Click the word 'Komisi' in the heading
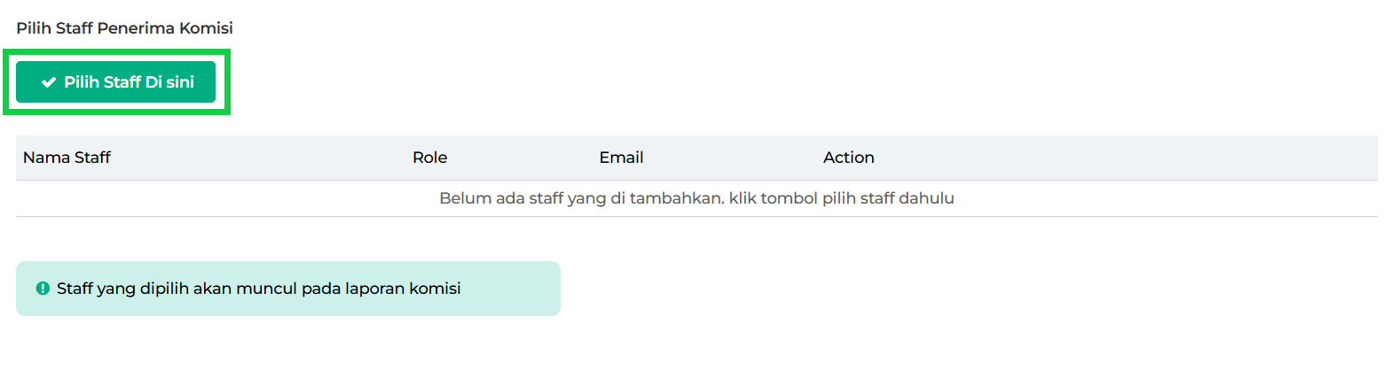This screenshot has width=1391, height=378. [x=208, y=28]
